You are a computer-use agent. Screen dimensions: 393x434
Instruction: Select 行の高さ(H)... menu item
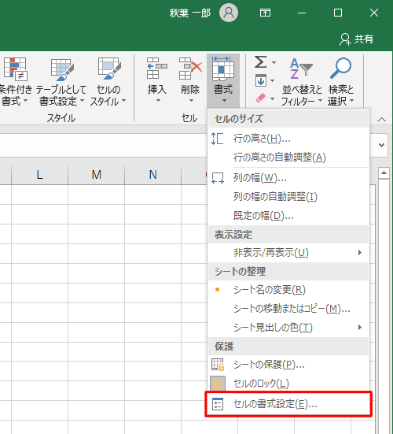[288, 139]
